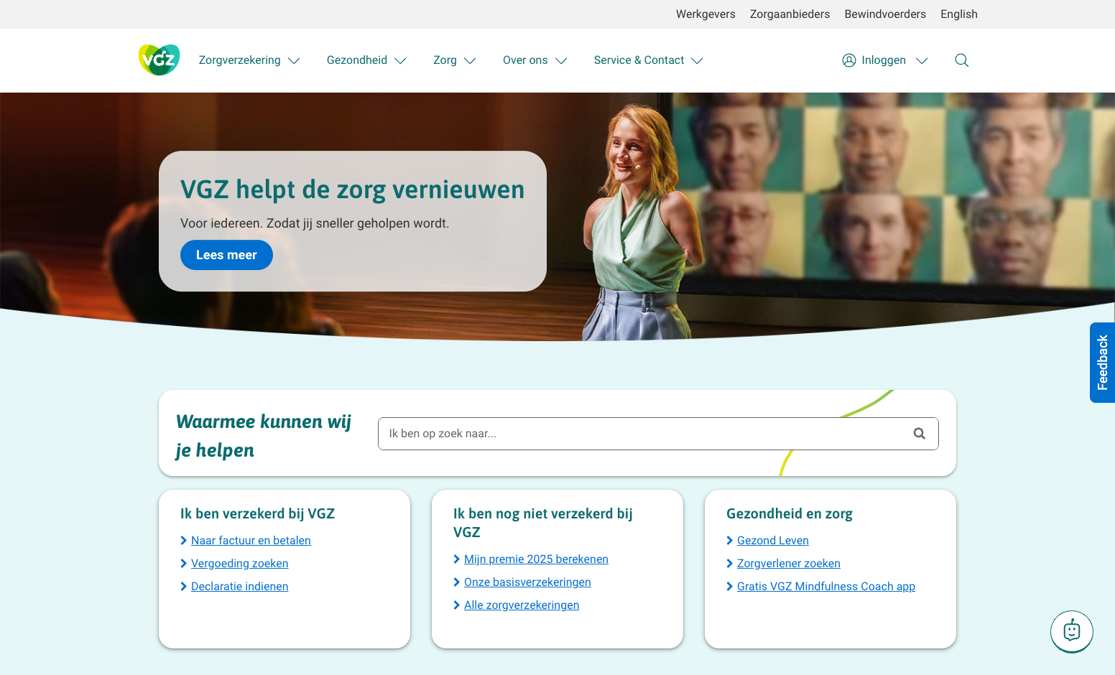Open Gratis VGZ Mindfulness Coach app link
The image size is (1115, 675).
826,587
